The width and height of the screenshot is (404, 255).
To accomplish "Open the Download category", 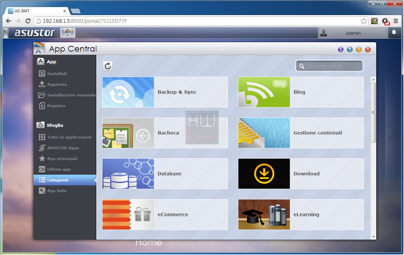I will [x=301, y=174].
